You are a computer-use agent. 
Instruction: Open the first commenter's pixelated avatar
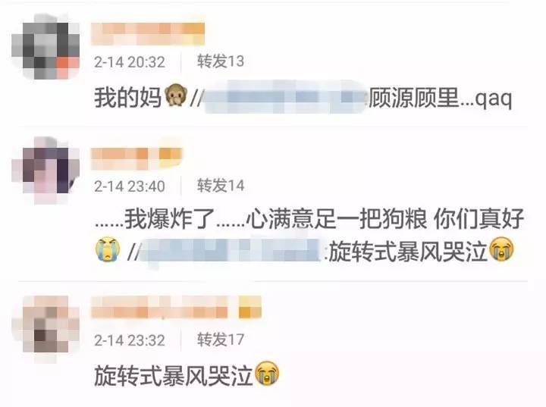45,46
